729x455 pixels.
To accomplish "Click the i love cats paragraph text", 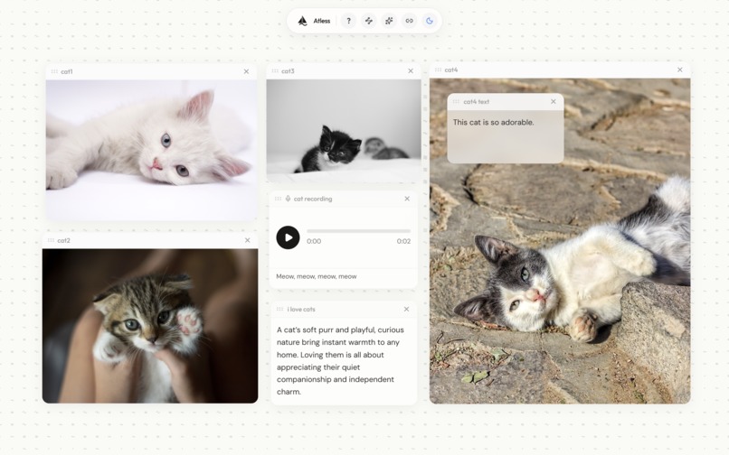I will tap(340, 361).
